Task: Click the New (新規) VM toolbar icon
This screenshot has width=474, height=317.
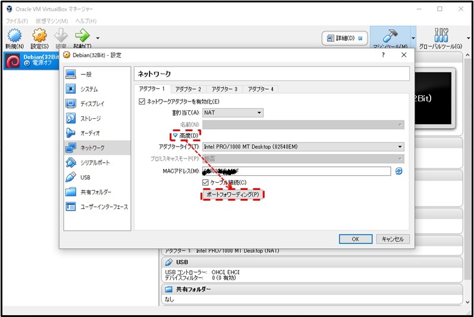Action: coord(14,36)
